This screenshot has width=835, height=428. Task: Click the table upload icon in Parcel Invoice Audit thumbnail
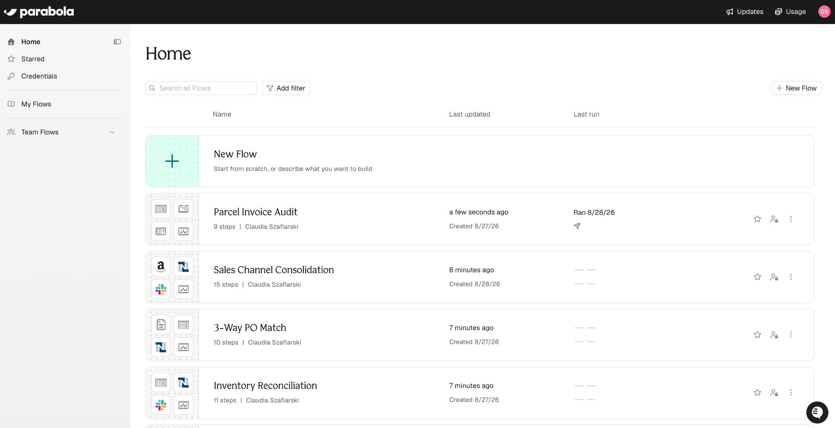click(x=161, y=231)
